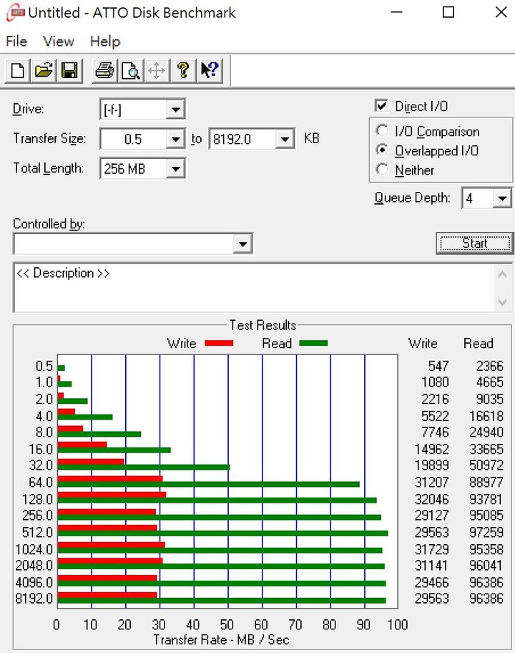Click the Save floppy disk icon
This screenshot has width=515, height=653.
69,70
